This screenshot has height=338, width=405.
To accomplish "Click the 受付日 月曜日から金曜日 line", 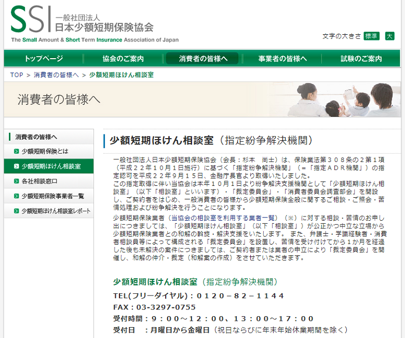I will (231, 330).
